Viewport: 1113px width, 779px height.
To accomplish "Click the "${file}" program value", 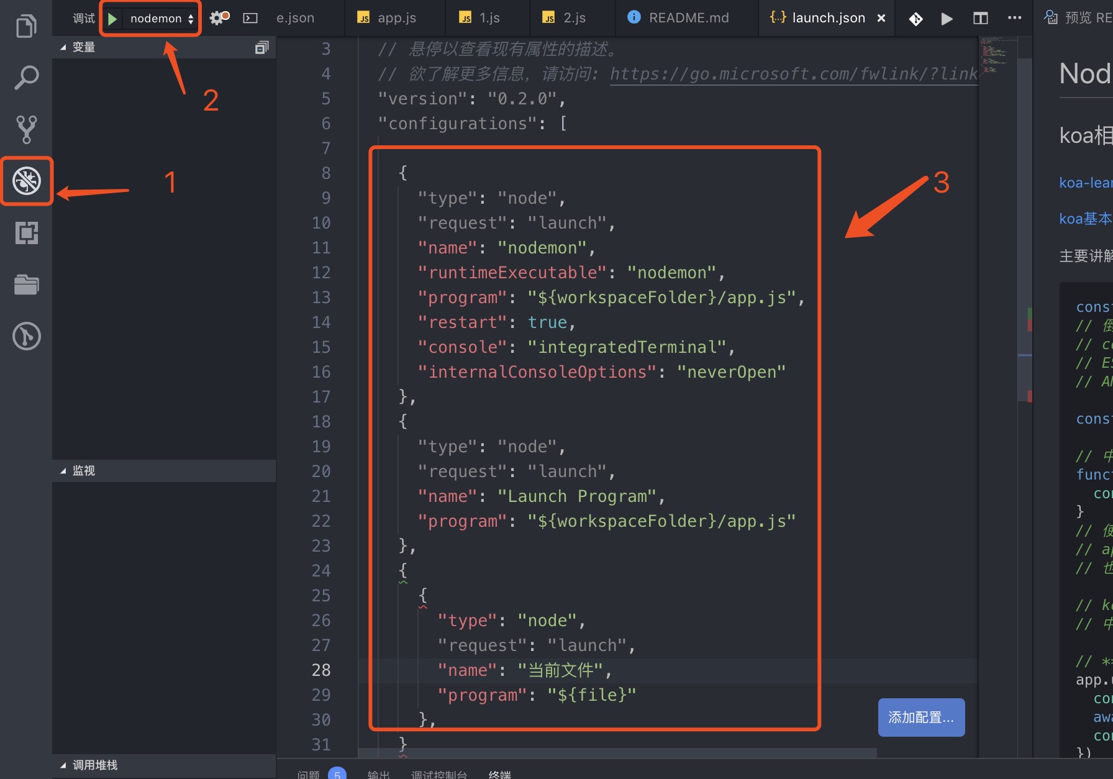I will [592, 695].
